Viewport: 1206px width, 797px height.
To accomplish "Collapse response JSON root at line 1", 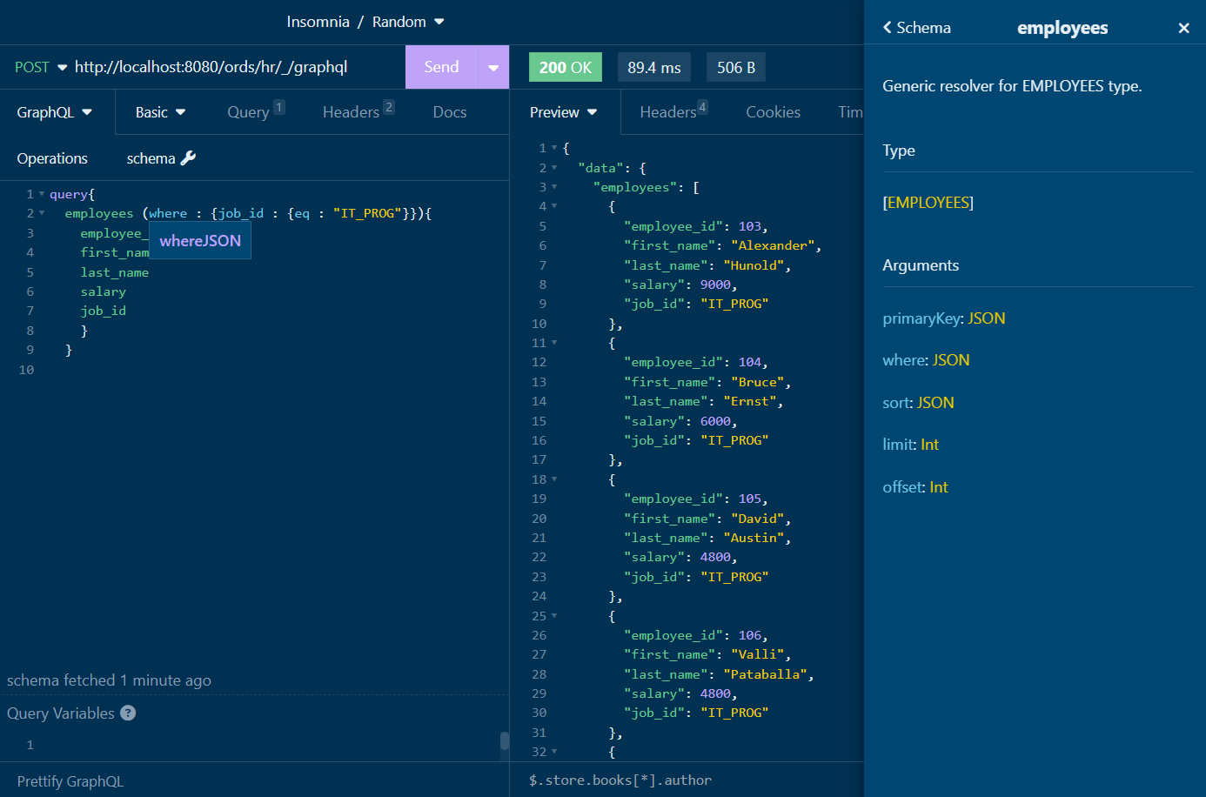I will (x=554, y=148).
